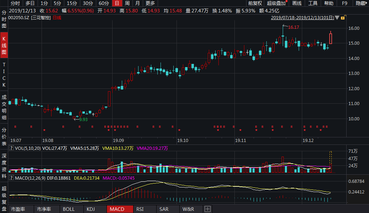Open the 前复权 adjustment dropdown
Screen dimensions: 369x213
coord(255,3)
